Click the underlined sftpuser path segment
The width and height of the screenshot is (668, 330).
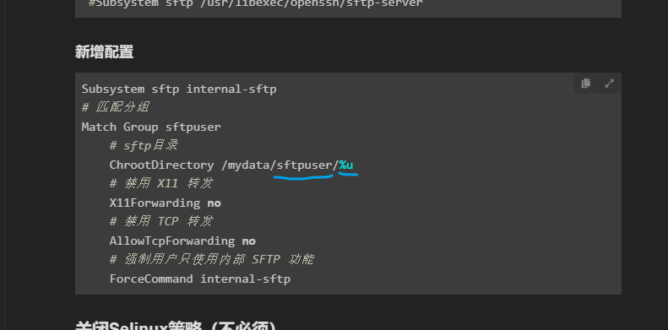pos(304,165)
